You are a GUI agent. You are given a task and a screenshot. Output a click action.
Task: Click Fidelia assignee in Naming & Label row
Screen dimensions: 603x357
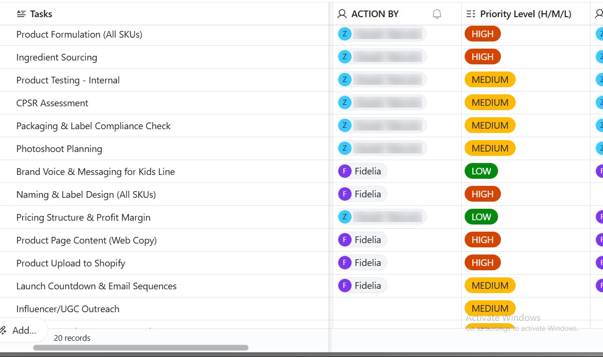[x=362, y=194]
